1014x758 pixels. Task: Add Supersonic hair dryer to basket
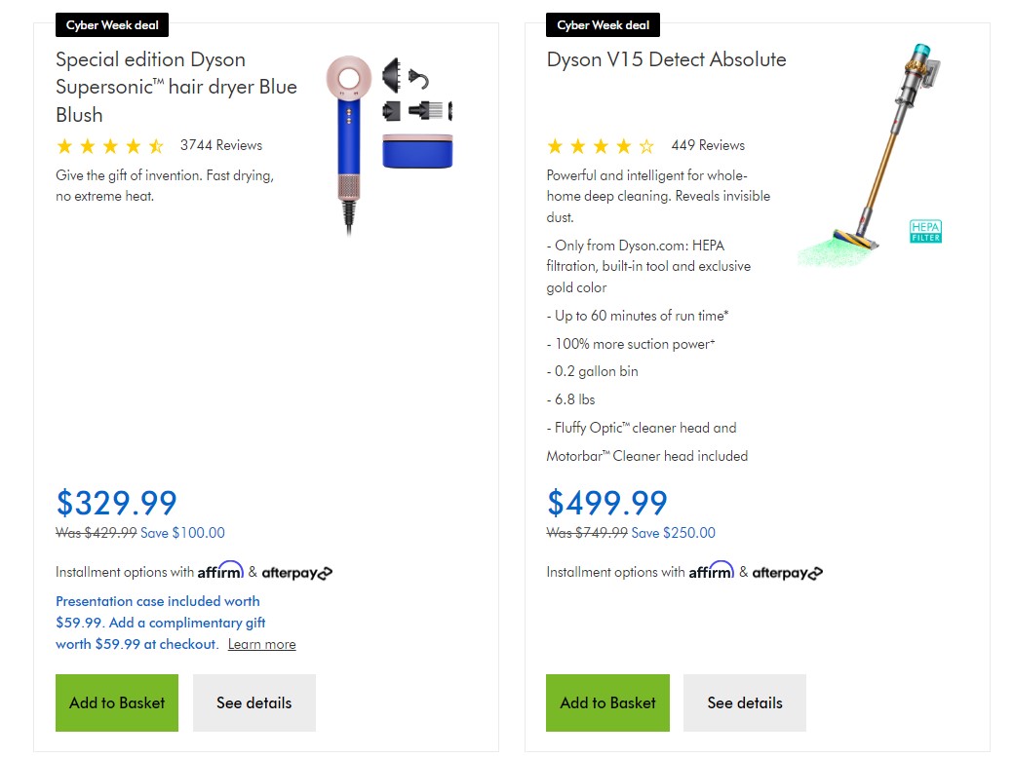click(117, 702)
